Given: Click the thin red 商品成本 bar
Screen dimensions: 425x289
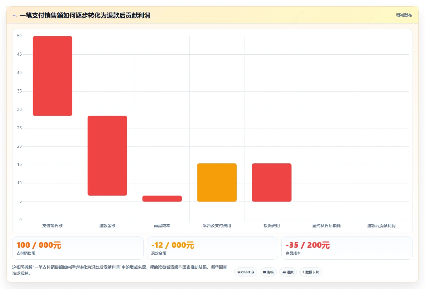Looking at the screenshot, I should (x=162, y=198).
